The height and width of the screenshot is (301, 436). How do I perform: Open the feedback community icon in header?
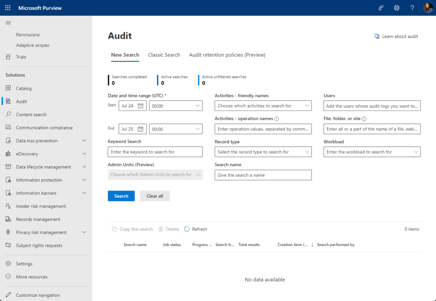tap(381, 8)
